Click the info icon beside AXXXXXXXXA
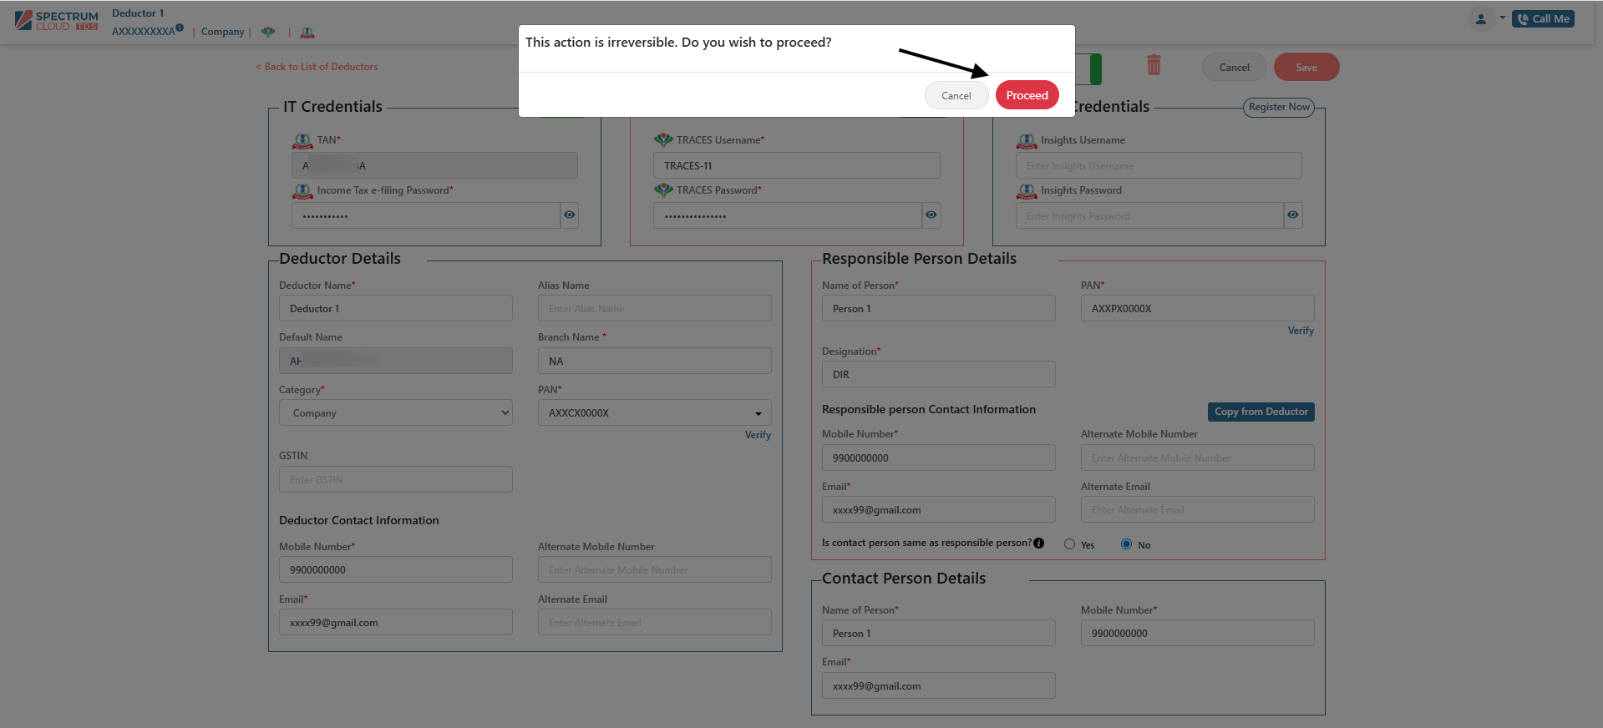 click(x=180, y=28)
